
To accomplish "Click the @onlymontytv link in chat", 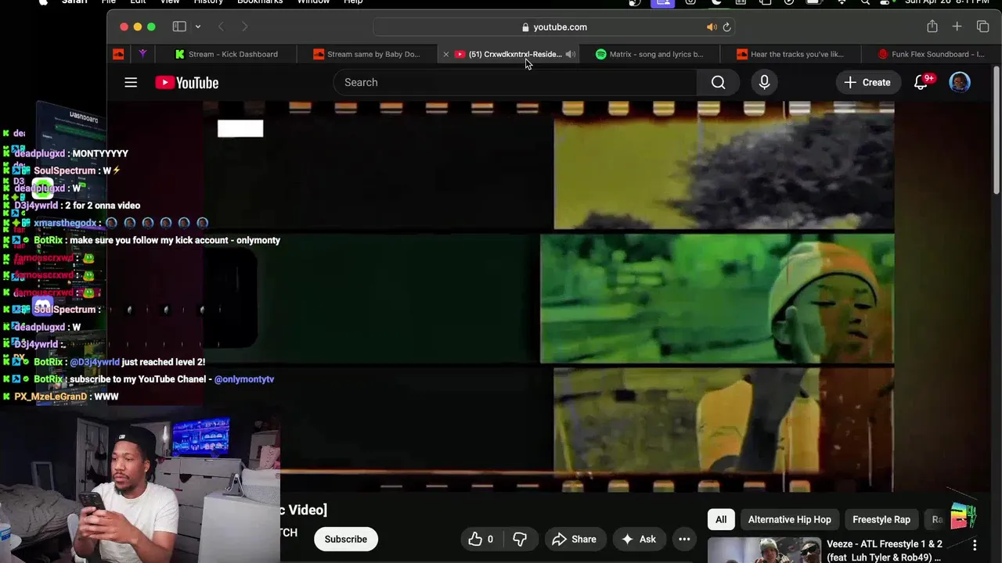I will (x=243, y=379).
